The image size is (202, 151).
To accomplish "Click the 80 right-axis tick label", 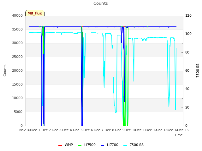I will click(x=187, y=53).
